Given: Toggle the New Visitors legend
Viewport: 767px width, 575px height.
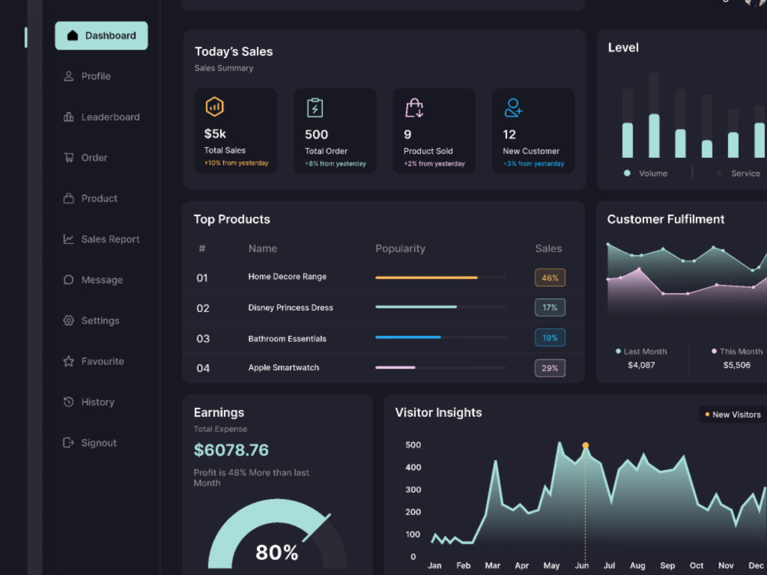Looking at the screenshot, I should [732, 415].
